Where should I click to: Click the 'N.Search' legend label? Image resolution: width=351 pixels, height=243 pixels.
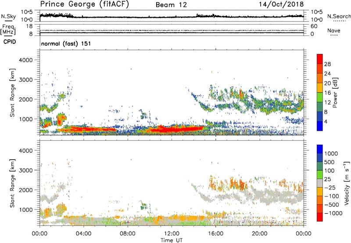coord(339,16)
